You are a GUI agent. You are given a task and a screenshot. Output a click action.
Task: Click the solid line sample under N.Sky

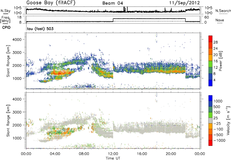pos(5,14)
